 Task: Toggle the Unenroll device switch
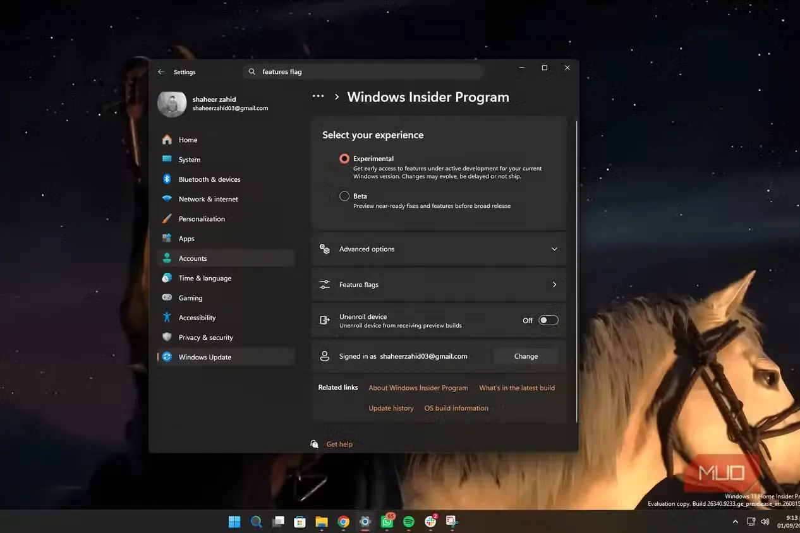548,320
